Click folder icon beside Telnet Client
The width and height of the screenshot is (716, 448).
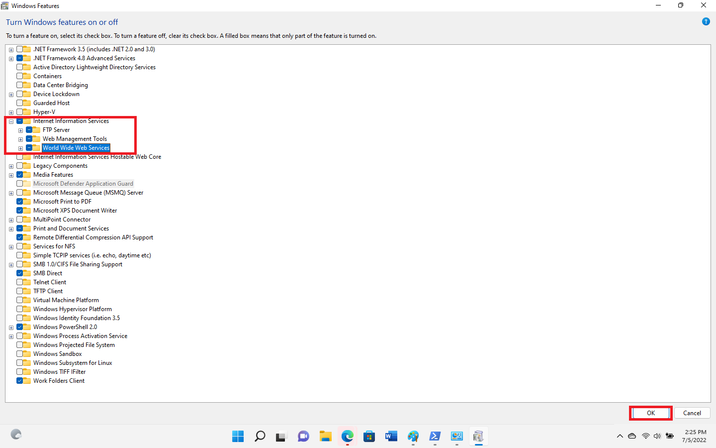point(27,282)
